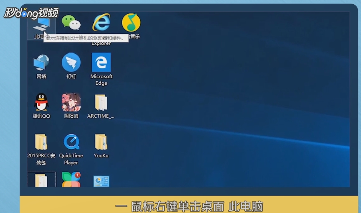Screen dimensions: 361x213
Task: Launch Internet Explorer from the desktop
Action: click(101, 22)
